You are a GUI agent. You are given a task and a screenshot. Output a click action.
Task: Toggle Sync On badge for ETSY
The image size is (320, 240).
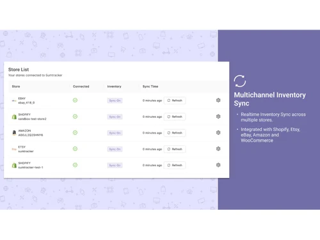(115, 149)
